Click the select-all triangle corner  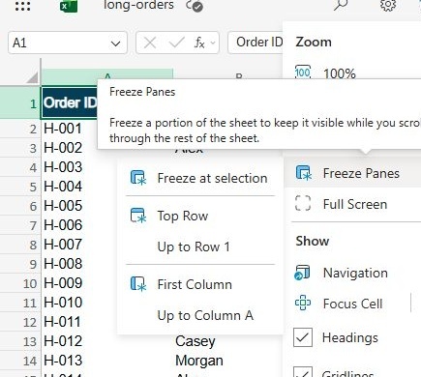coord(33,77)
